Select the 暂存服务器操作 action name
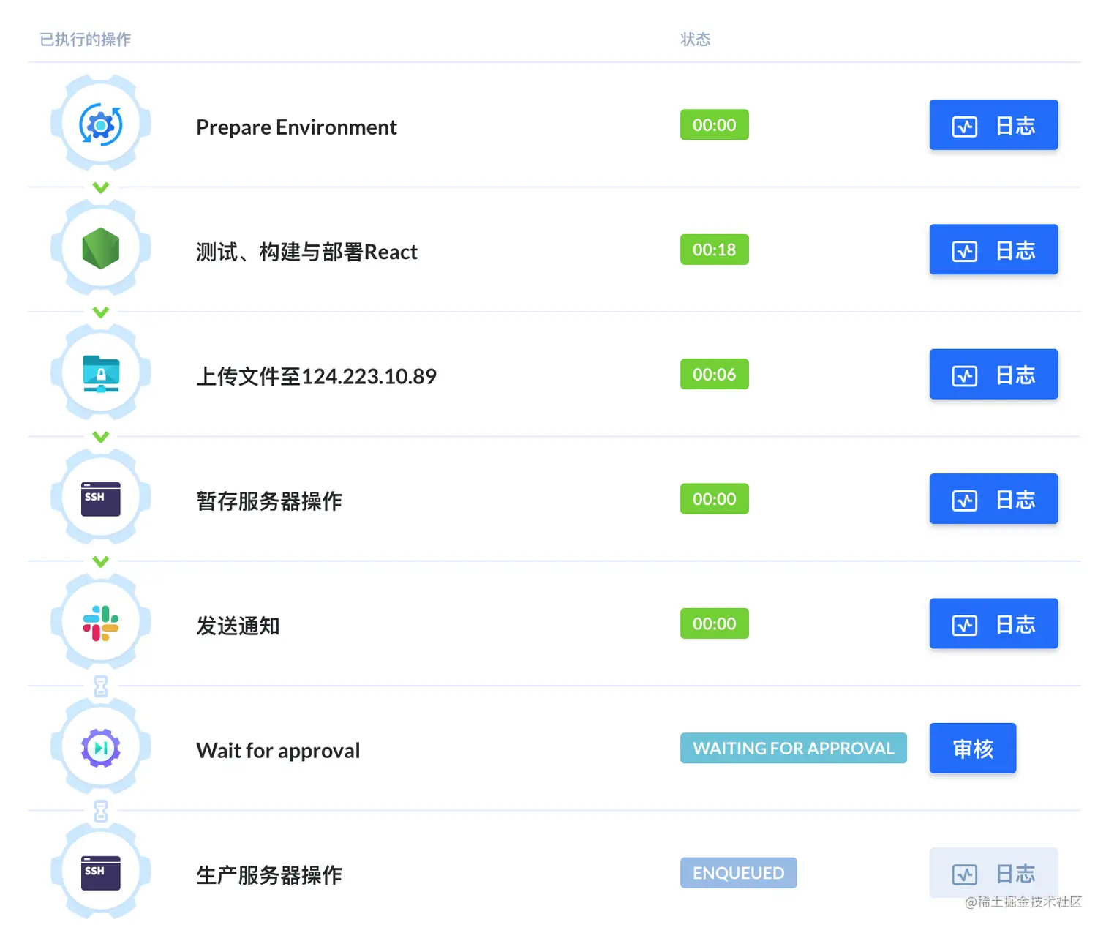This screenshot has width=1106, height=933. (269, 501)
